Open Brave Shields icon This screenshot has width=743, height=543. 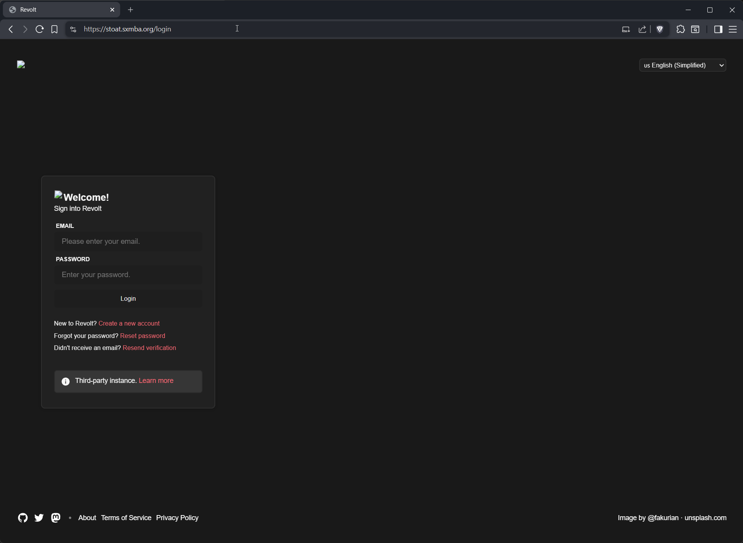pos(660,29)
